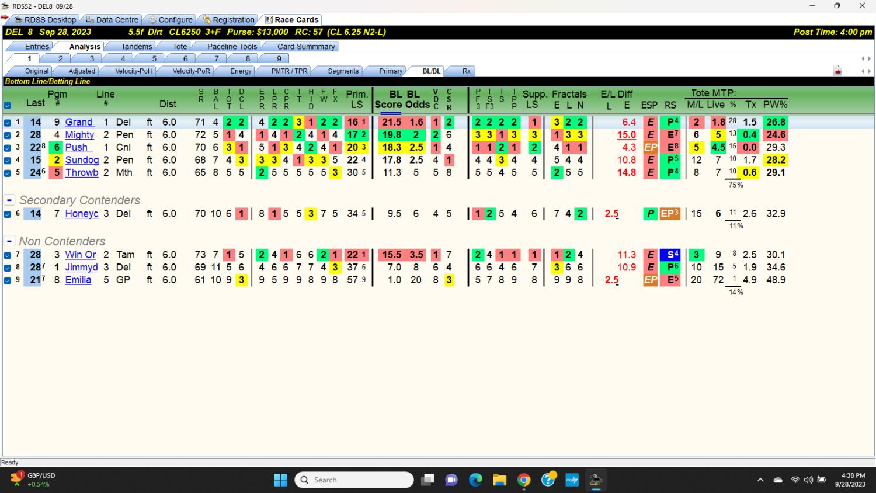
Task: Show hidden system tray icons
Action: [760, 480]
